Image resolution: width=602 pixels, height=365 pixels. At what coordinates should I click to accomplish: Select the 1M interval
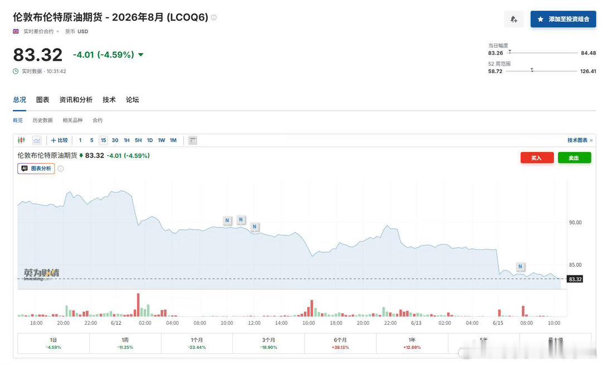(x=173, y=140)
